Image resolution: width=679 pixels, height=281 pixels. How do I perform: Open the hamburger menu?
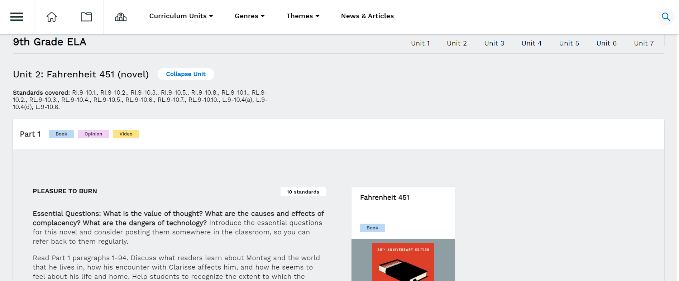point(17,17)
